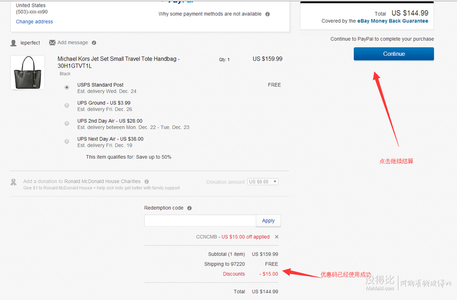
Task: Click the '- $15.00' discount amount
Action: click(268, 274)
